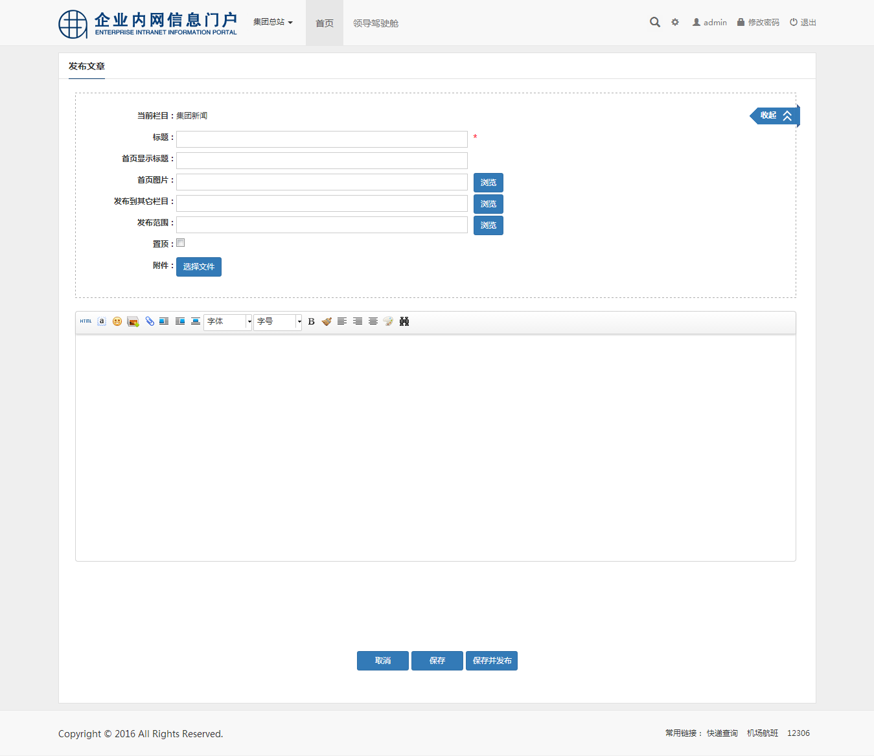
Task: Collapse the form with 收起 button
Action: pos(776,115)
